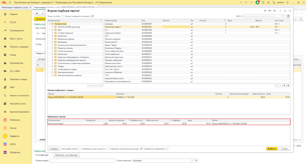Open the OZON sidebar icon
Viewport: 306px width, 164px height.
click(x=5, y=144)
